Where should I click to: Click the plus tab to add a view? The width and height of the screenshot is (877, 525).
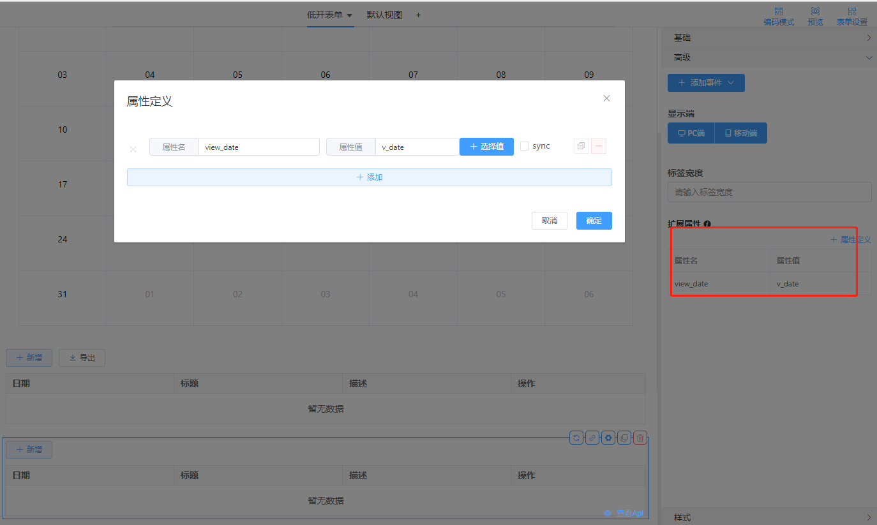[418, 15]
